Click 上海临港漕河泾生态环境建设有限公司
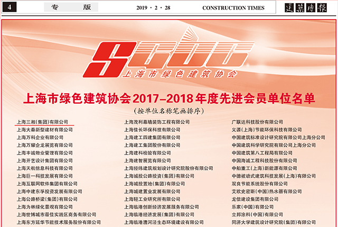Viewport: 338px width, 227px height. tap(164, 222)
